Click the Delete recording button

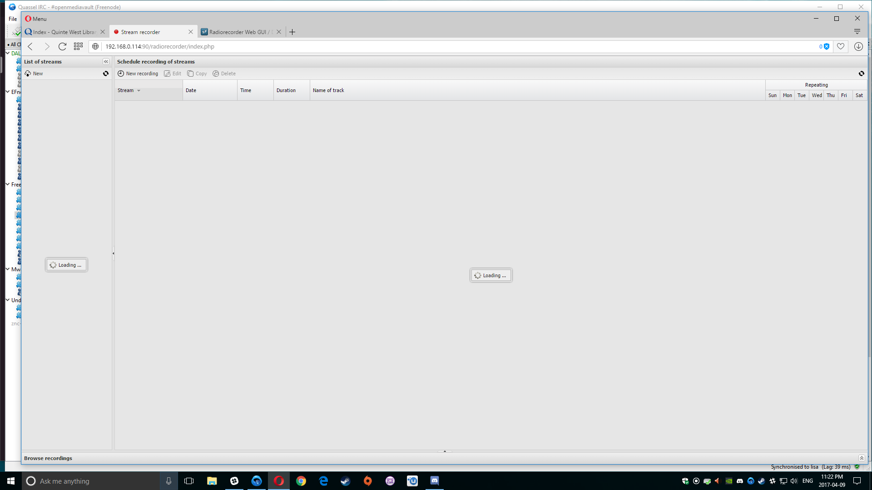(x=224, y=73)
